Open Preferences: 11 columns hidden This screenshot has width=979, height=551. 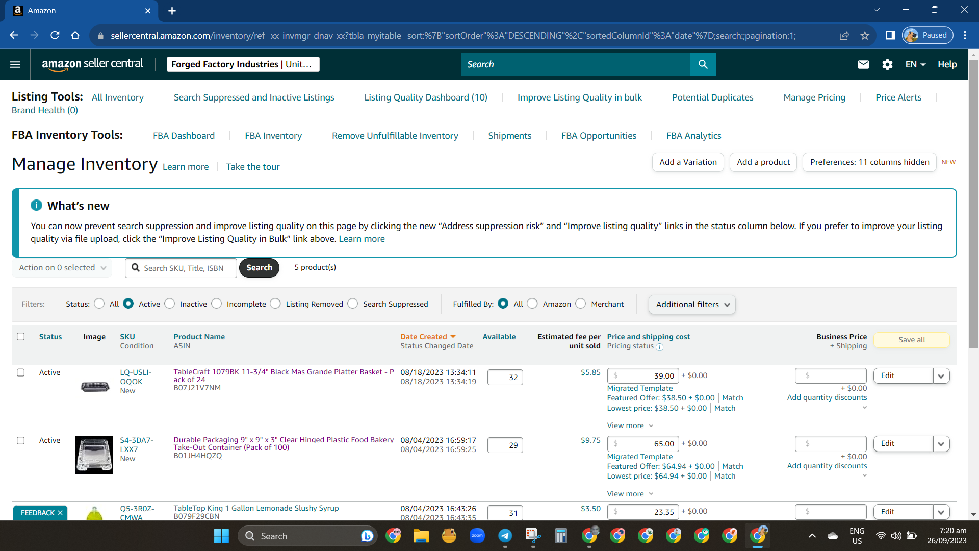(869, 162)
